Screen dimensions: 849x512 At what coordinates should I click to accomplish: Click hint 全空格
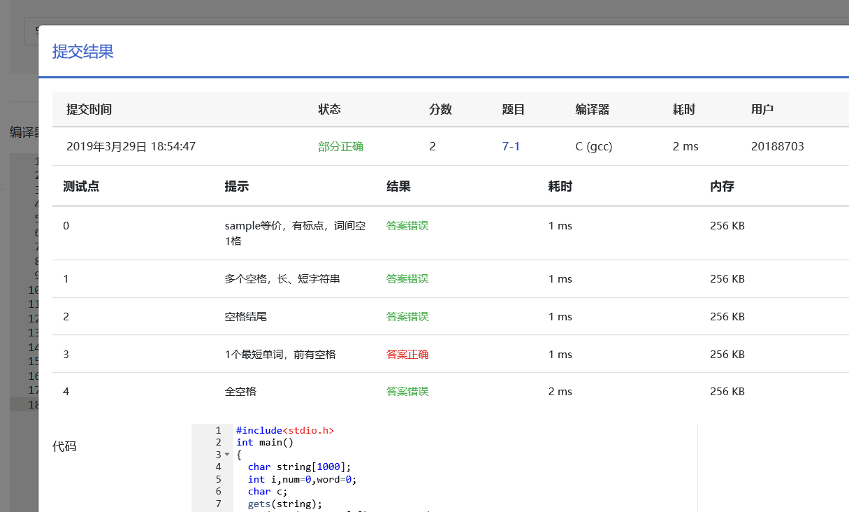[x=240, y=392]
